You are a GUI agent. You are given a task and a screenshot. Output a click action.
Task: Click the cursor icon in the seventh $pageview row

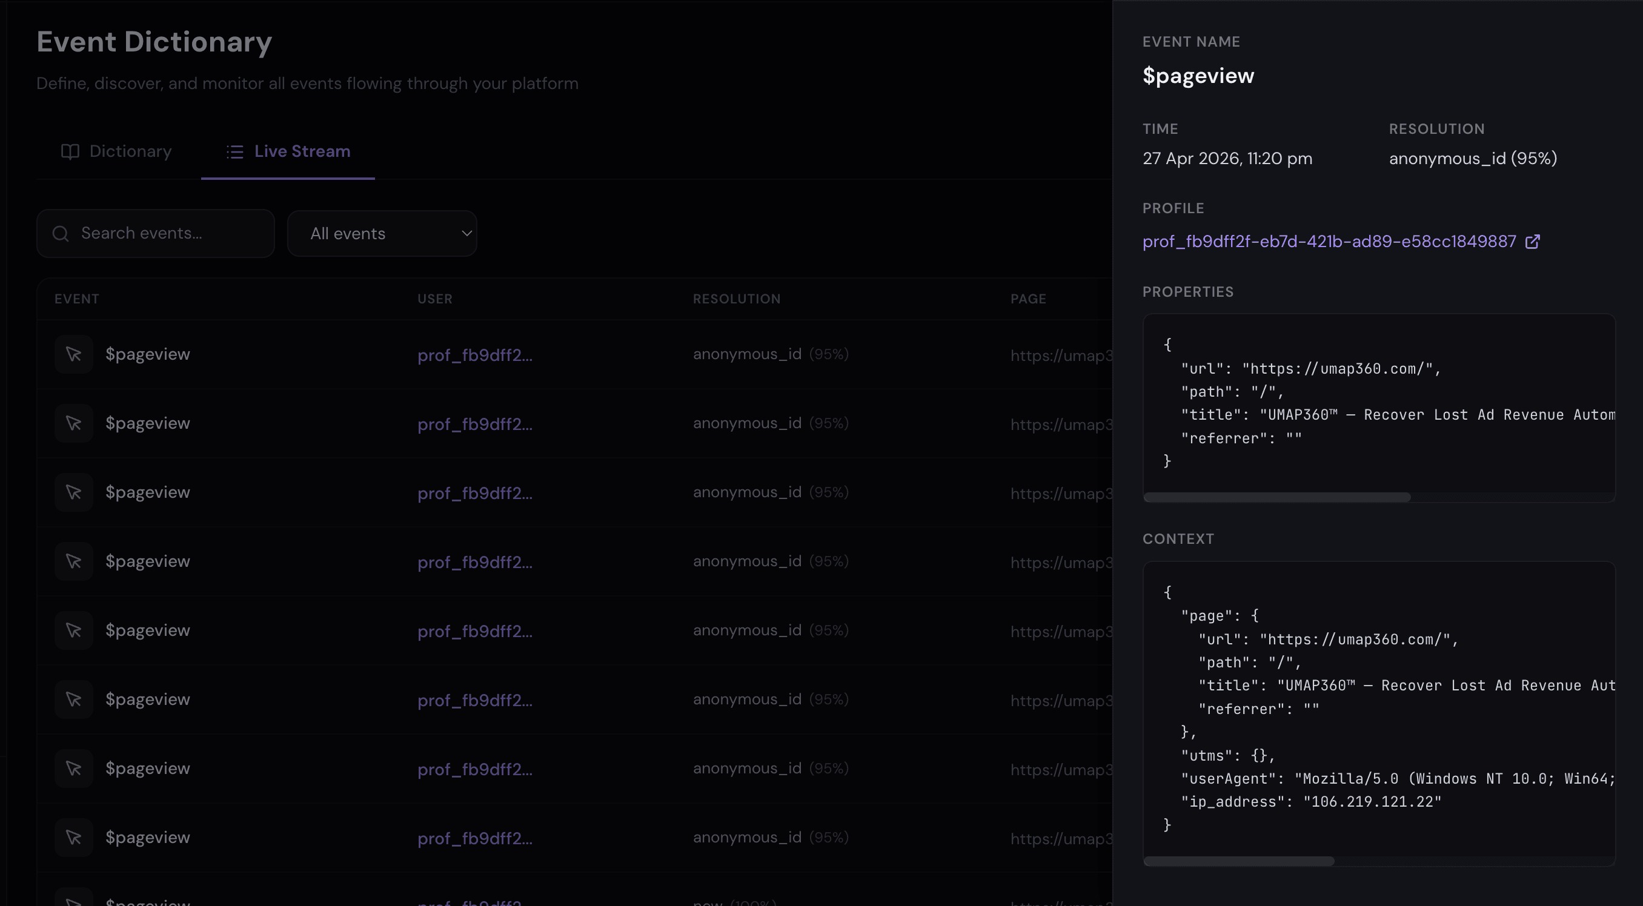(74, 769)
